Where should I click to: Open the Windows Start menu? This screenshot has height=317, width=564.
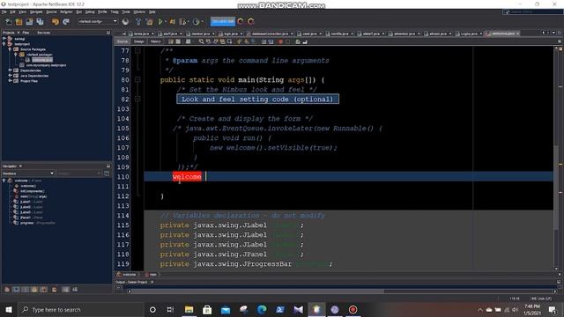click(x=9, y=309)
